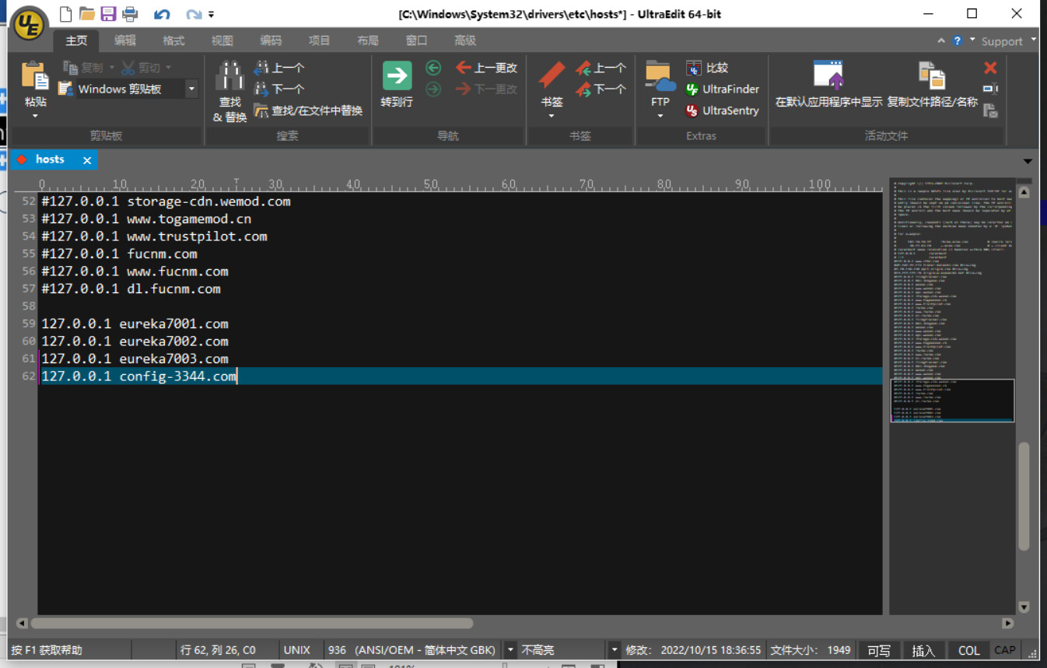This screenshot has width=1047, height=668.
Task: Navigate back with the green left-arrow circle
Action: [x=433, y=68]
